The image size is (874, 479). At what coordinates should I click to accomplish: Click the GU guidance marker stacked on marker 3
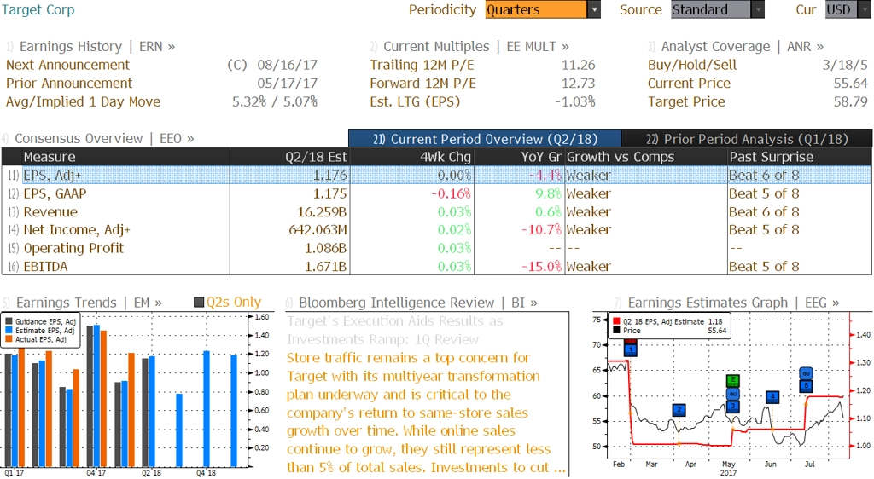733,393
